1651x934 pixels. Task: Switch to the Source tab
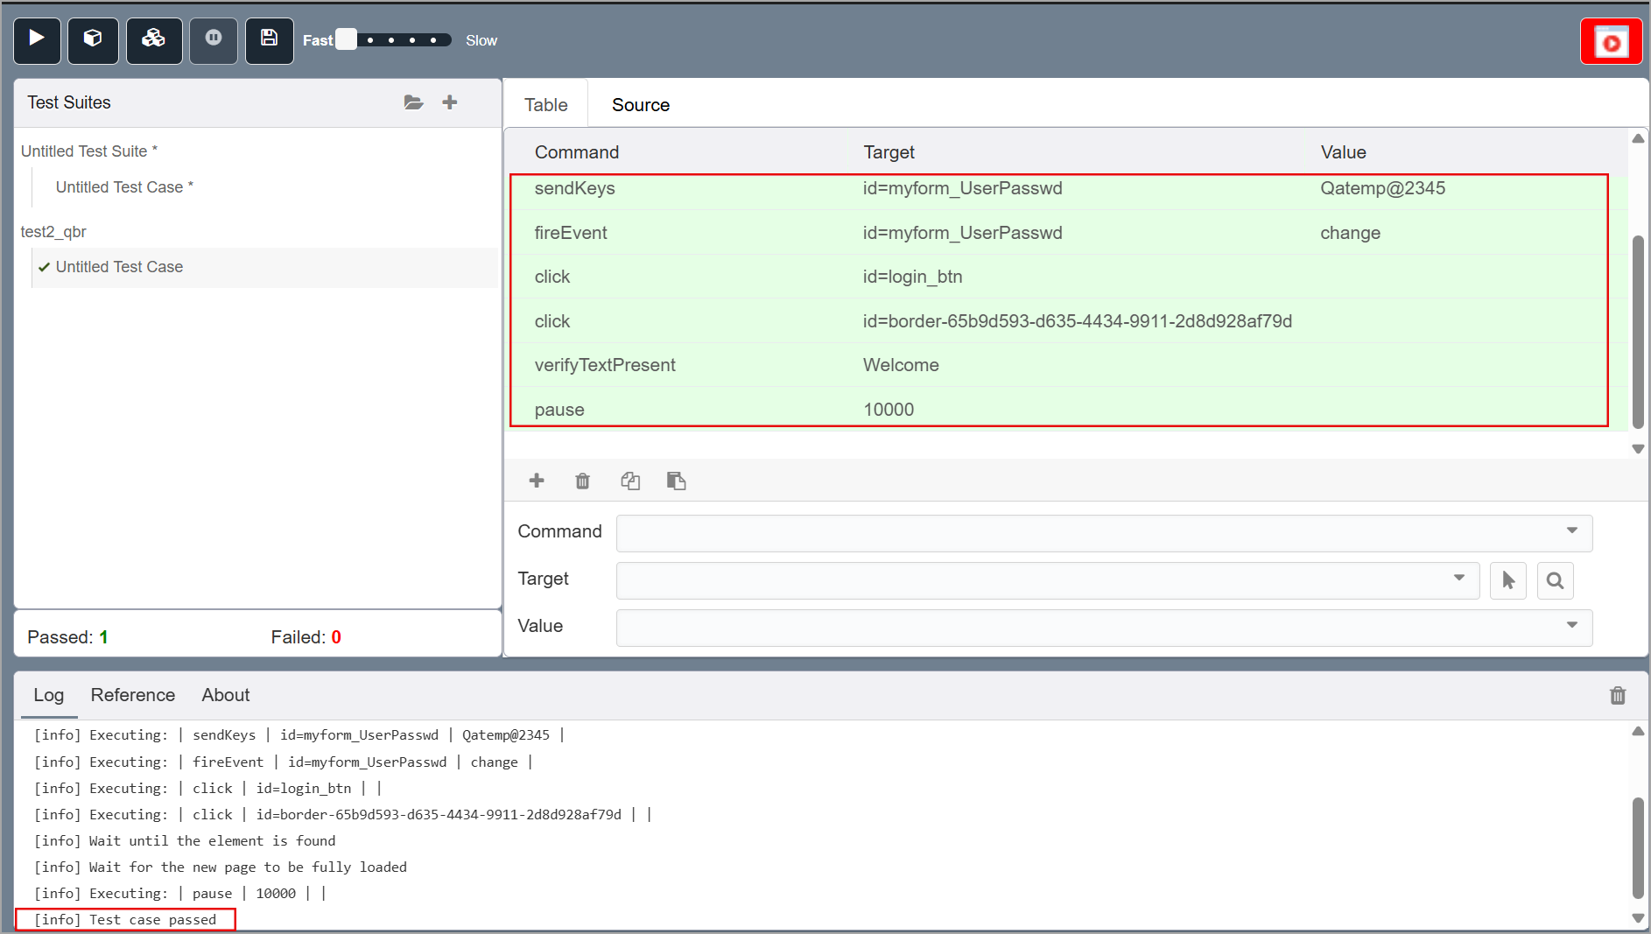(x=641, y=105)
